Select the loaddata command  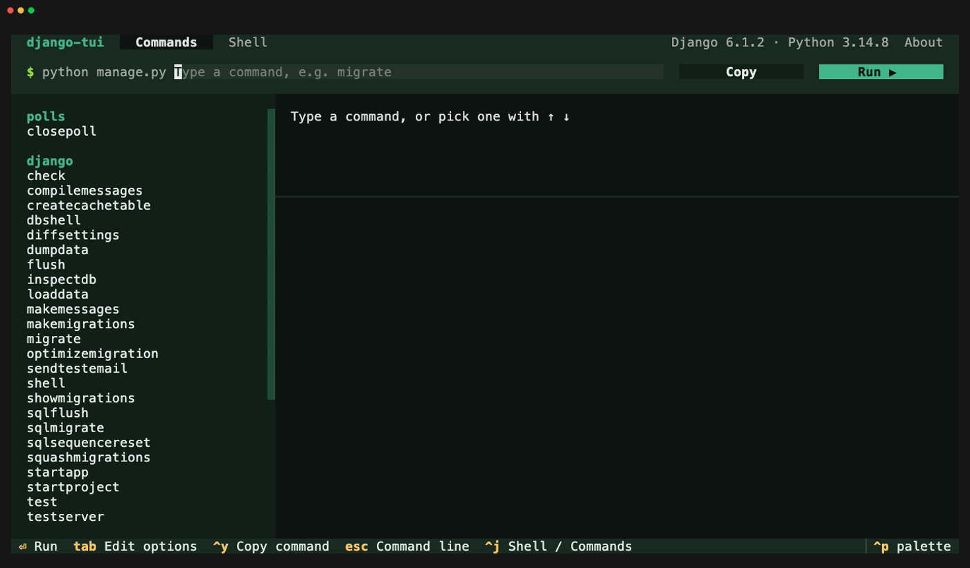pos(58,294)
